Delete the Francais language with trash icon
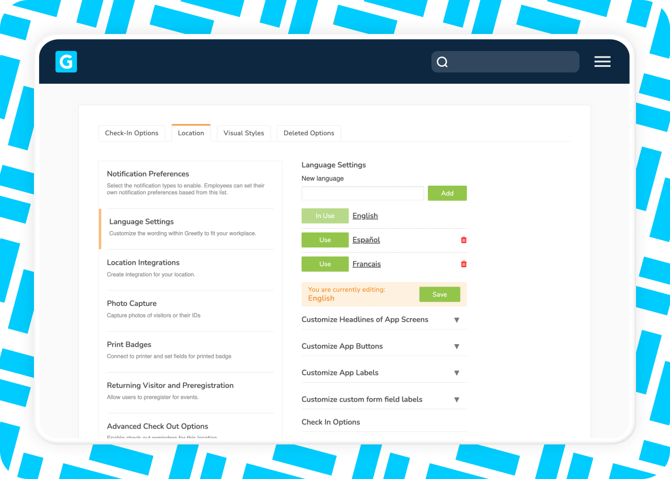 [x=463, y=264]
